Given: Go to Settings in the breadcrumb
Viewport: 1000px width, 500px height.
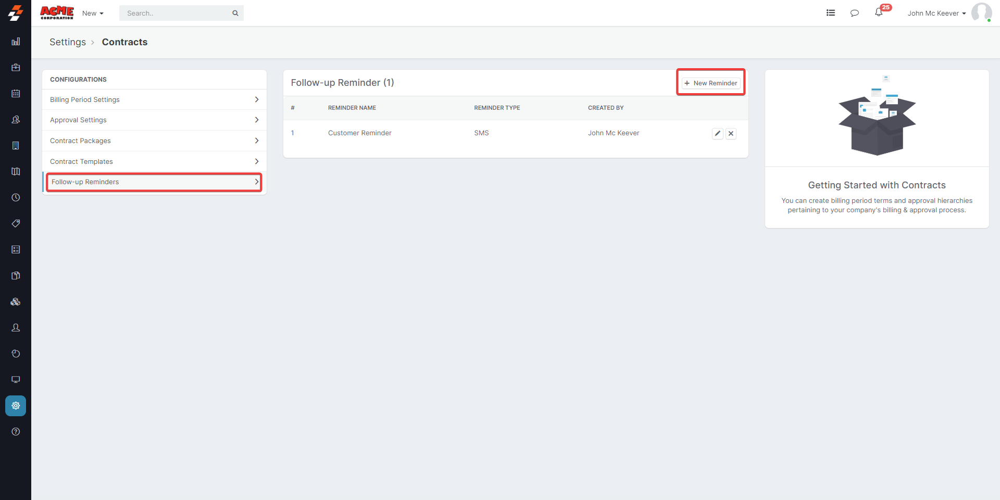Looking at the screenshot, I should (x=68, y=42).
